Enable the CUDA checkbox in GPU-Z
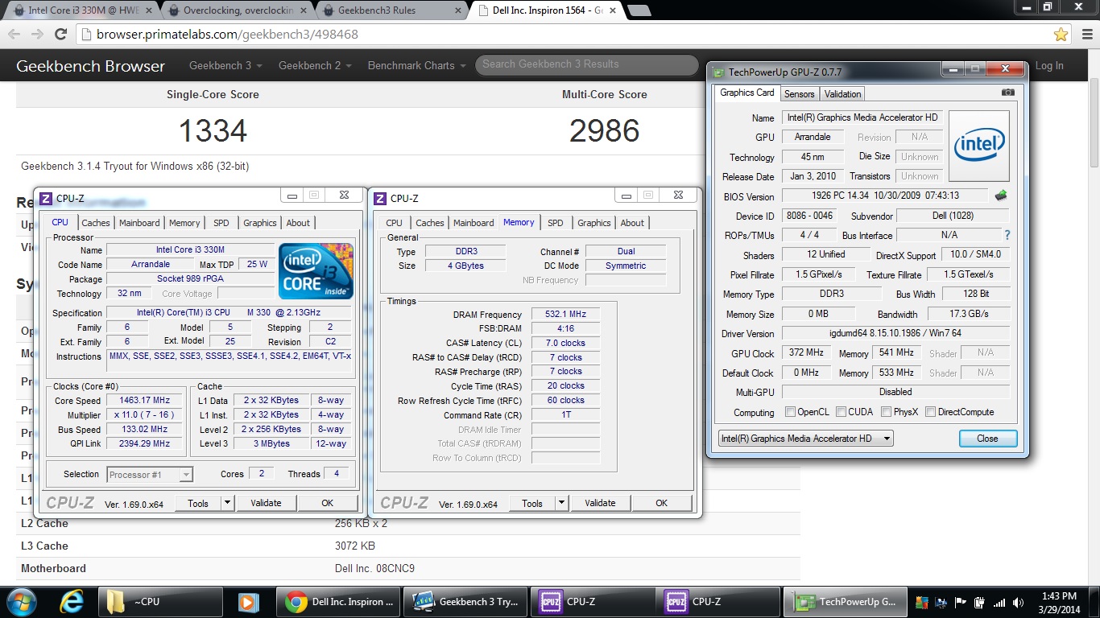Screen dimensions: 1100x618 tap(841, 412)
